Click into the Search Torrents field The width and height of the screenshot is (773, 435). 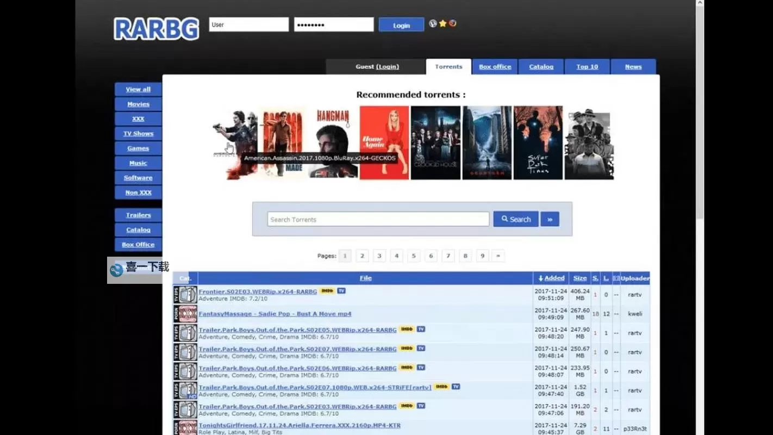click(378, 219)
